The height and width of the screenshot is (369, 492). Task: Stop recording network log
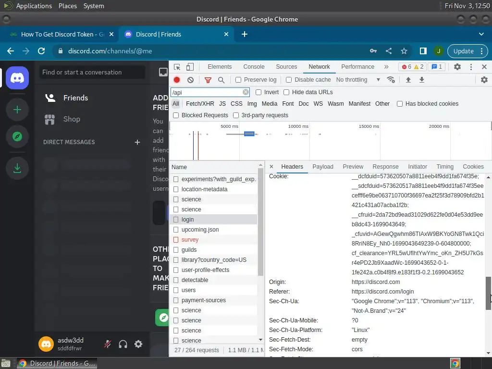[177, 80]
